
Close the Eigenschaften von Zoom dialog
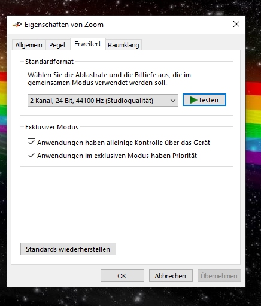click(236, 24)
